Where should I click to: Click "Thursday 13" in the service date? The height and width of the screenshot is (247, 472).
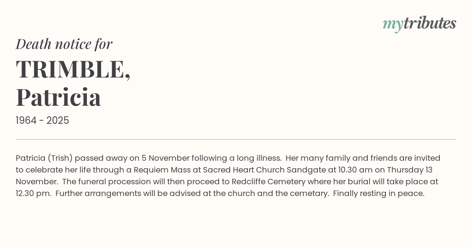[410, 170]
